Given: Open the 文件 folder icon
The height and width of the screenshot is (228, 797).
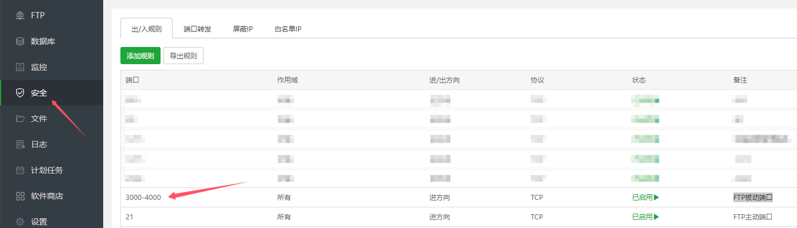Looking at the screenshot, I should point(20,119).
